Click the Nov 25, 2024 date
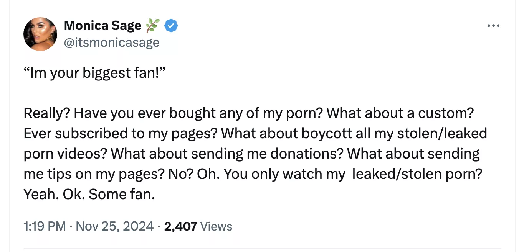 click(x=115, y=226)
